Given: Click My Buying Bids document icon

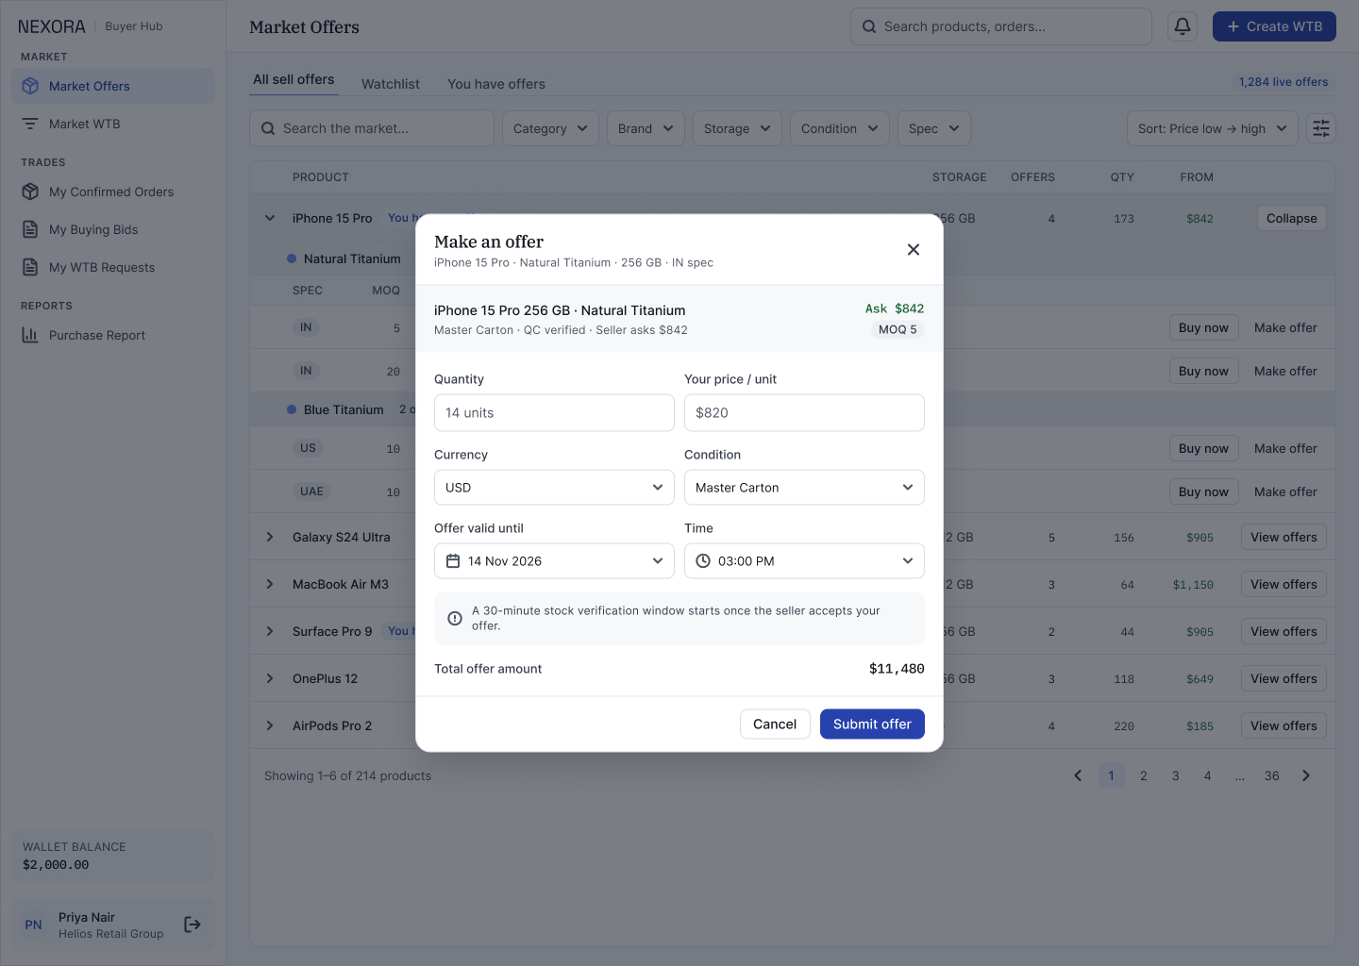Looking at the screenshot, I should pos(30,229).
